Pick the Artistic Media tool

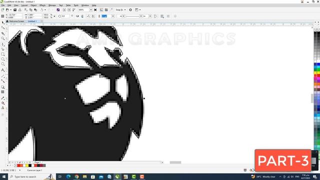tap(2, 49)
